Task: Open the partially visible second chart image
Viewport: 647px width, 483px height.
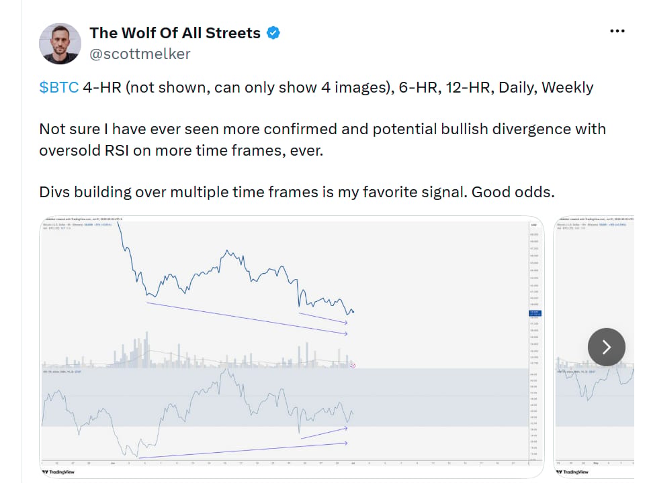Action: [x=594, y=347]
